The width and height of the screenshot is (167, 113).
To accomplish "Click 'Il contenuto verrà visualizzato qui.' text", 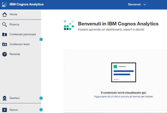I will tap(124, 93).
